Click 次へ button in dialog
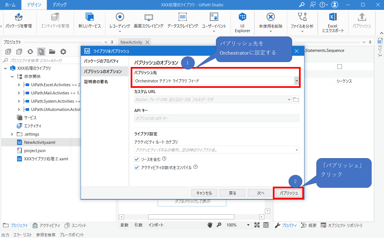This screenshot has height=238, width=384. (x=260, y=193)
